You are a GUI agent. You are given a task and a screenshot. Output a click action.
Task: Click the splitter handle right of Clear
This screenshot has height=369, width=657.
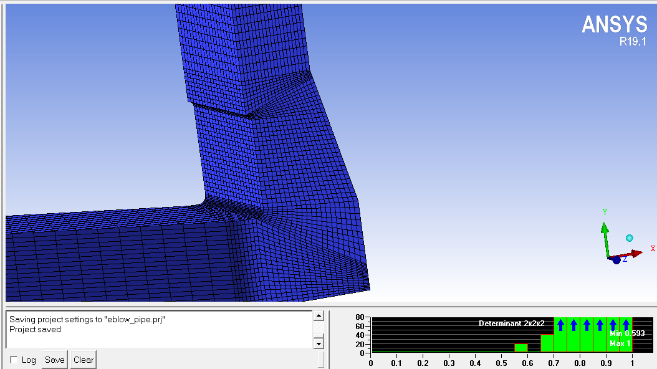click(320, 360)
